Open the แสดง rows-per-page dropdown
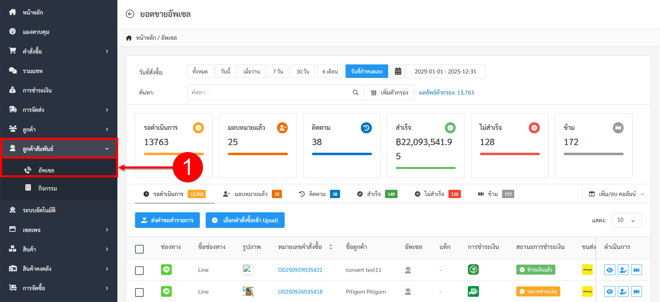The width and height of the screenshot is (660, 302). click(x=626, y=220)
